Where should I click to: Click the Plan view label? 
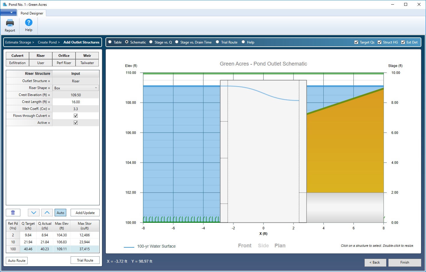click(280, 245)
